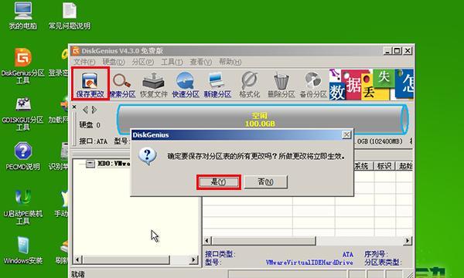The height and width of the screenshot is (278, 464).
Task: Click the 快速分区 quick partition icon
Action: [x=186, y=85]
